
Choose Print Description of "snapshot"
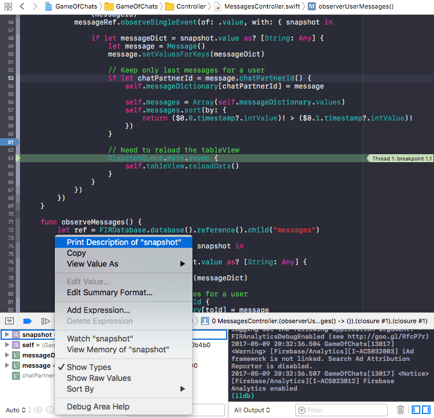coord(124,242)
